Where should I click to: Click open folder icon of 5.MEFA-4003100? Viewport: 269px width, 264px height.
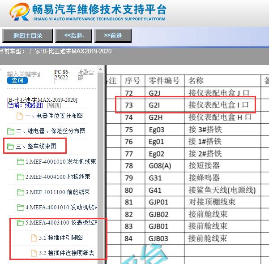click(21, 223)
